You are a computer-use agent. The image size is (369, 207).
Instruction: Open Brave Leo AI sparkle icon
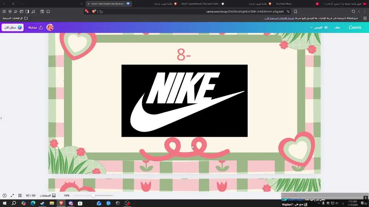[16, 11]
